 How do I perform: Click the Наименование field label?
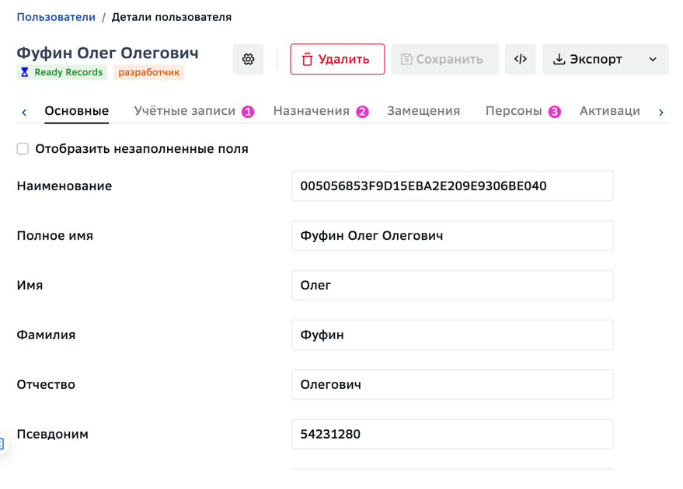[x=64, y=186]
